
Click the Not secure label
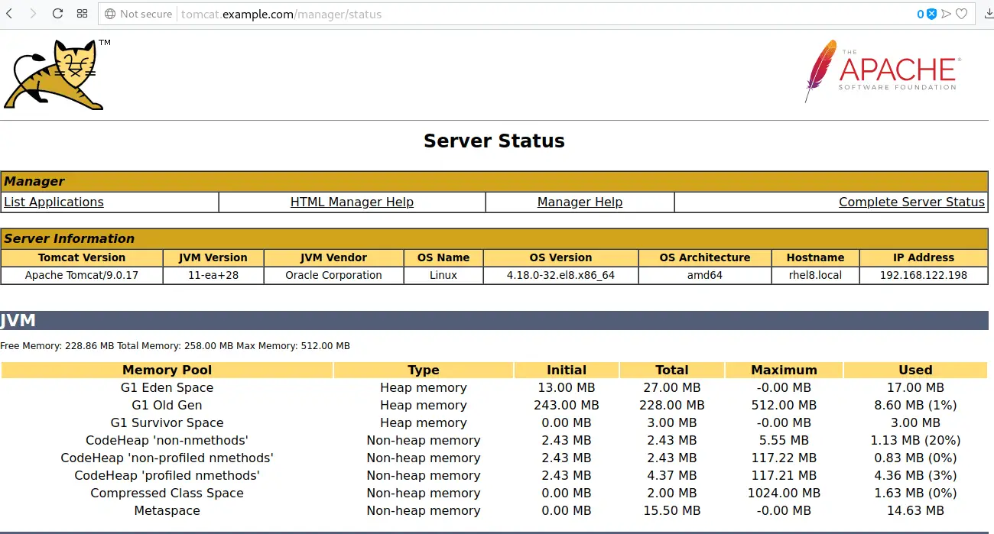coord(145,14)
